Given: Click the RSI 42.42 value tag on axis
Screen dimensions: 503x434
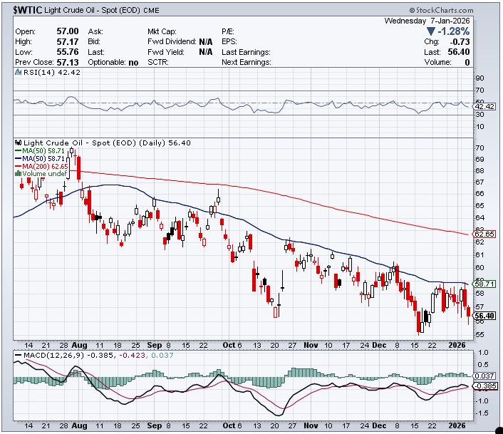Looking at the screenshot, I should click(x=484, y=107).
